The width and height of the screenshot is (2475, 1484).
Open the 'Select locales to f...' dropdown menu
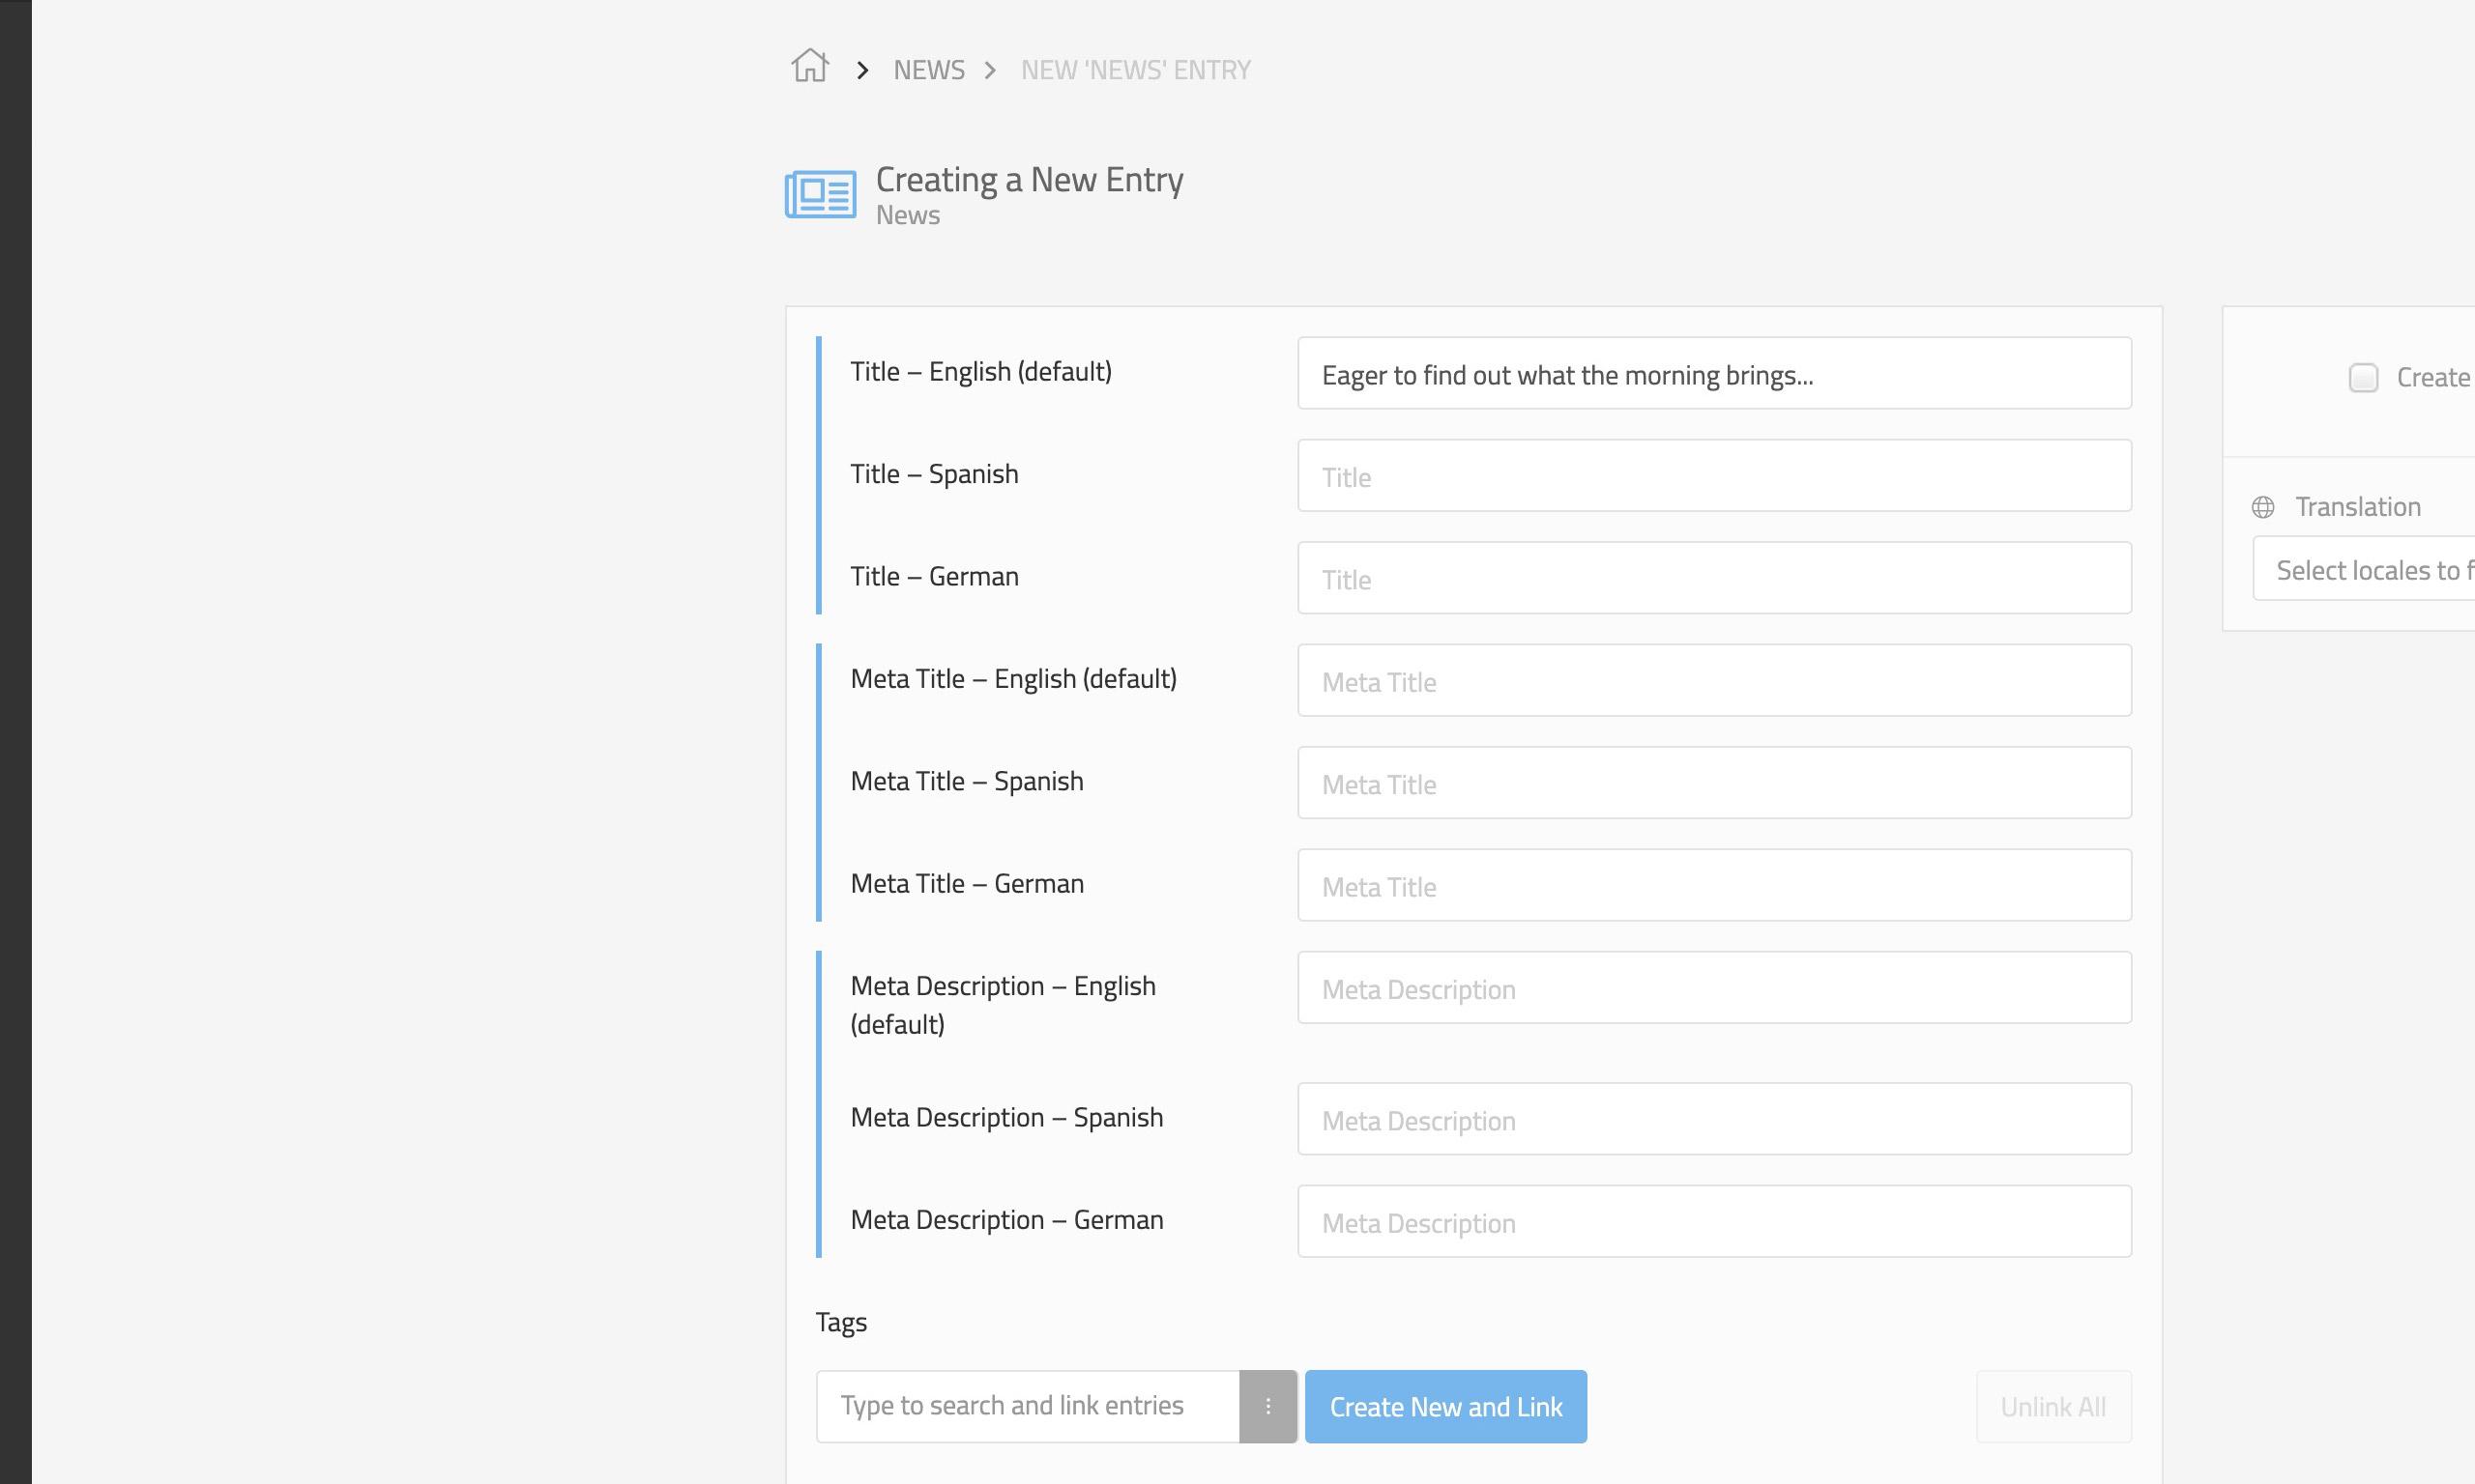(2369, 569)
